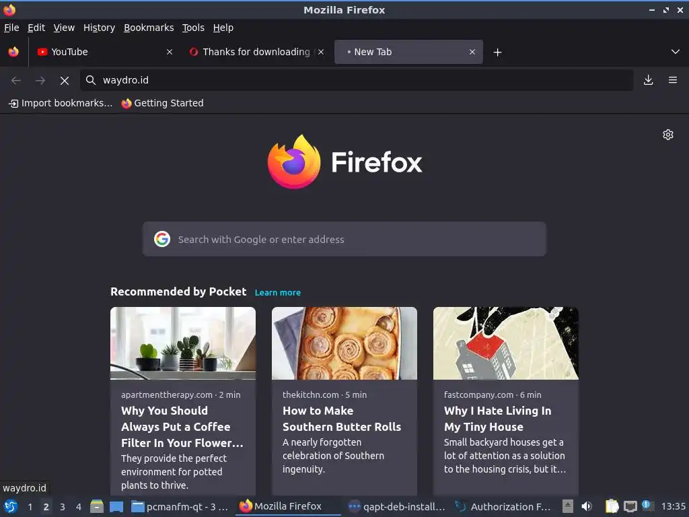Expand the list all tabs chevron
Screen dimensions: 689x517
click(676, 52)
